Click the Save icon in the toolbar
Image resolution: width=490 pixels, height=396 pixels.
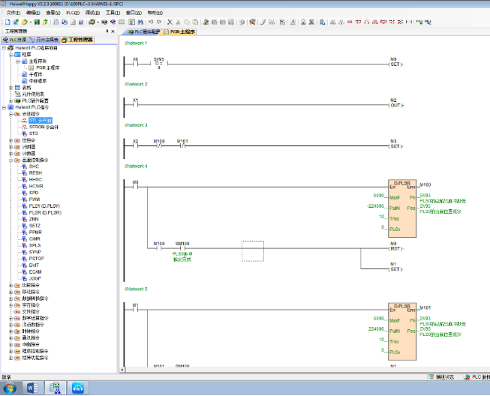(35, 22)
